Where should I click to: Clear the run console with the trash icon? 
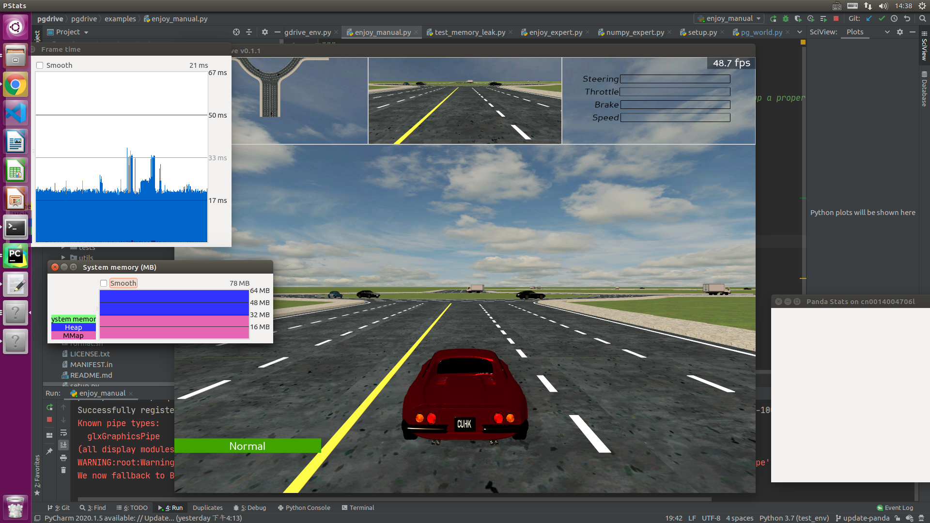point(63,470)
